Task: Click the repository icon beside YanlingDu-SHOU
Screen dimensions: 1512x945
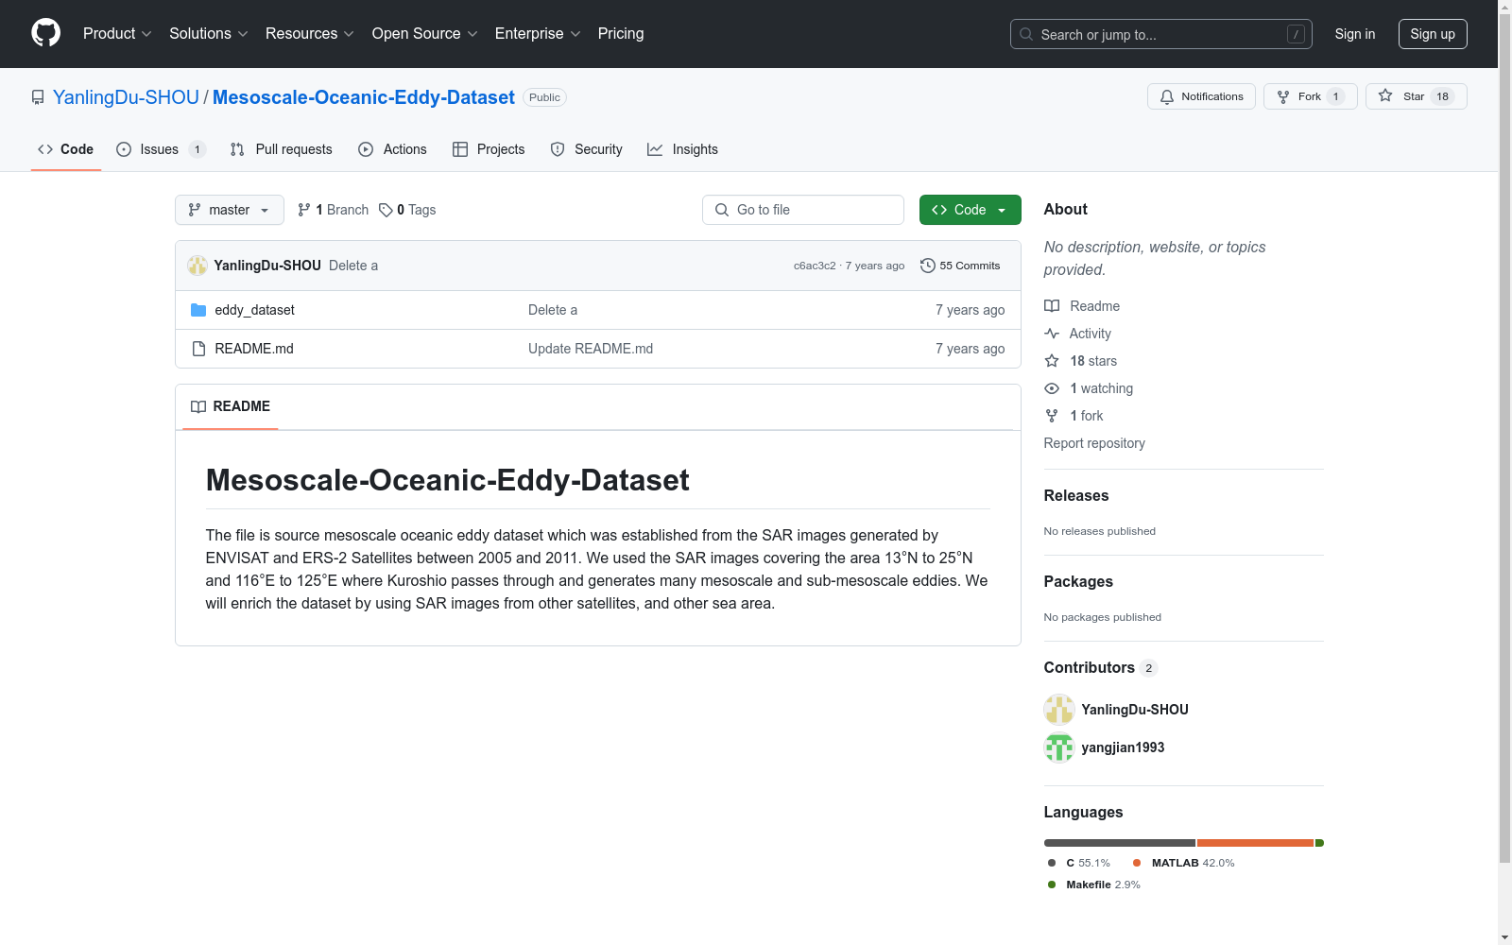Action: pos(38,97)
